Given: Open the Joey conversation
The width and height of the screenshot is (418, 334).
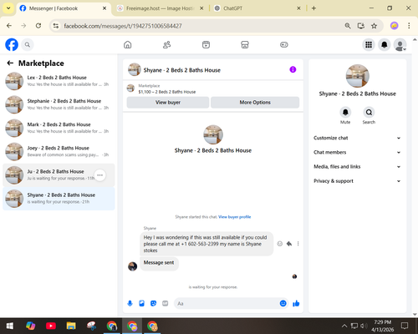Looking at the screenshot, I should coord(59,151).
